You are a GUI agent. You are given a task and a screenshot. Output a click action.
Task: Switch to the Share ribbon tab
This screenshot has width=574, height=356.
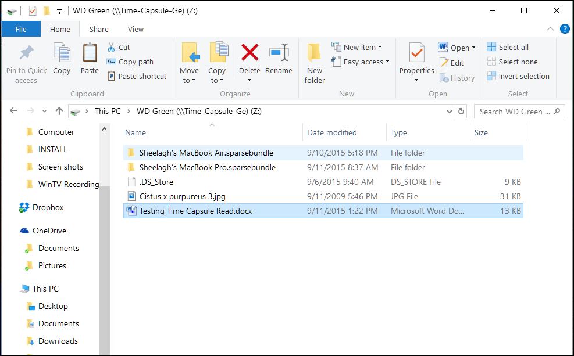[99, 29]
